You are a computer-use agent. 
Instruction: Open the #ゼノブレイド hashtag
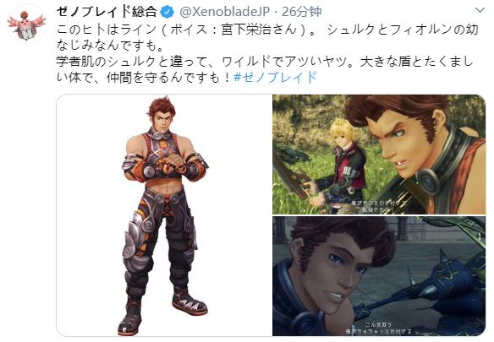pyautogui.click(x=275, y=77)
